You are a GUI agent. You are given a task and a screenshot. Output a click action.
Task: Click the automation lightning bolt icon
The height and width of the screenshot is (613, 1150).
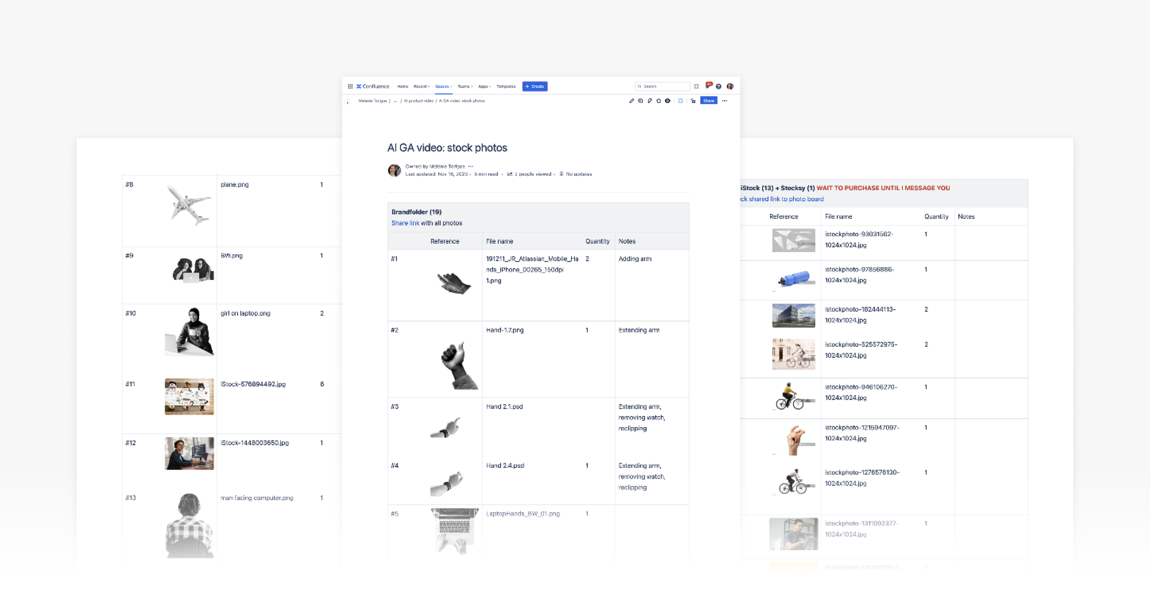(650, 101)
